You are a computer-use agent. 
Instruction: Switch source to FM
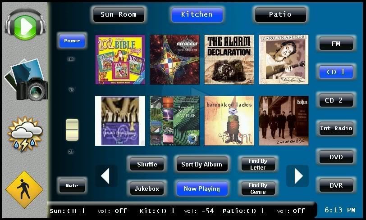tap(336, 44)
